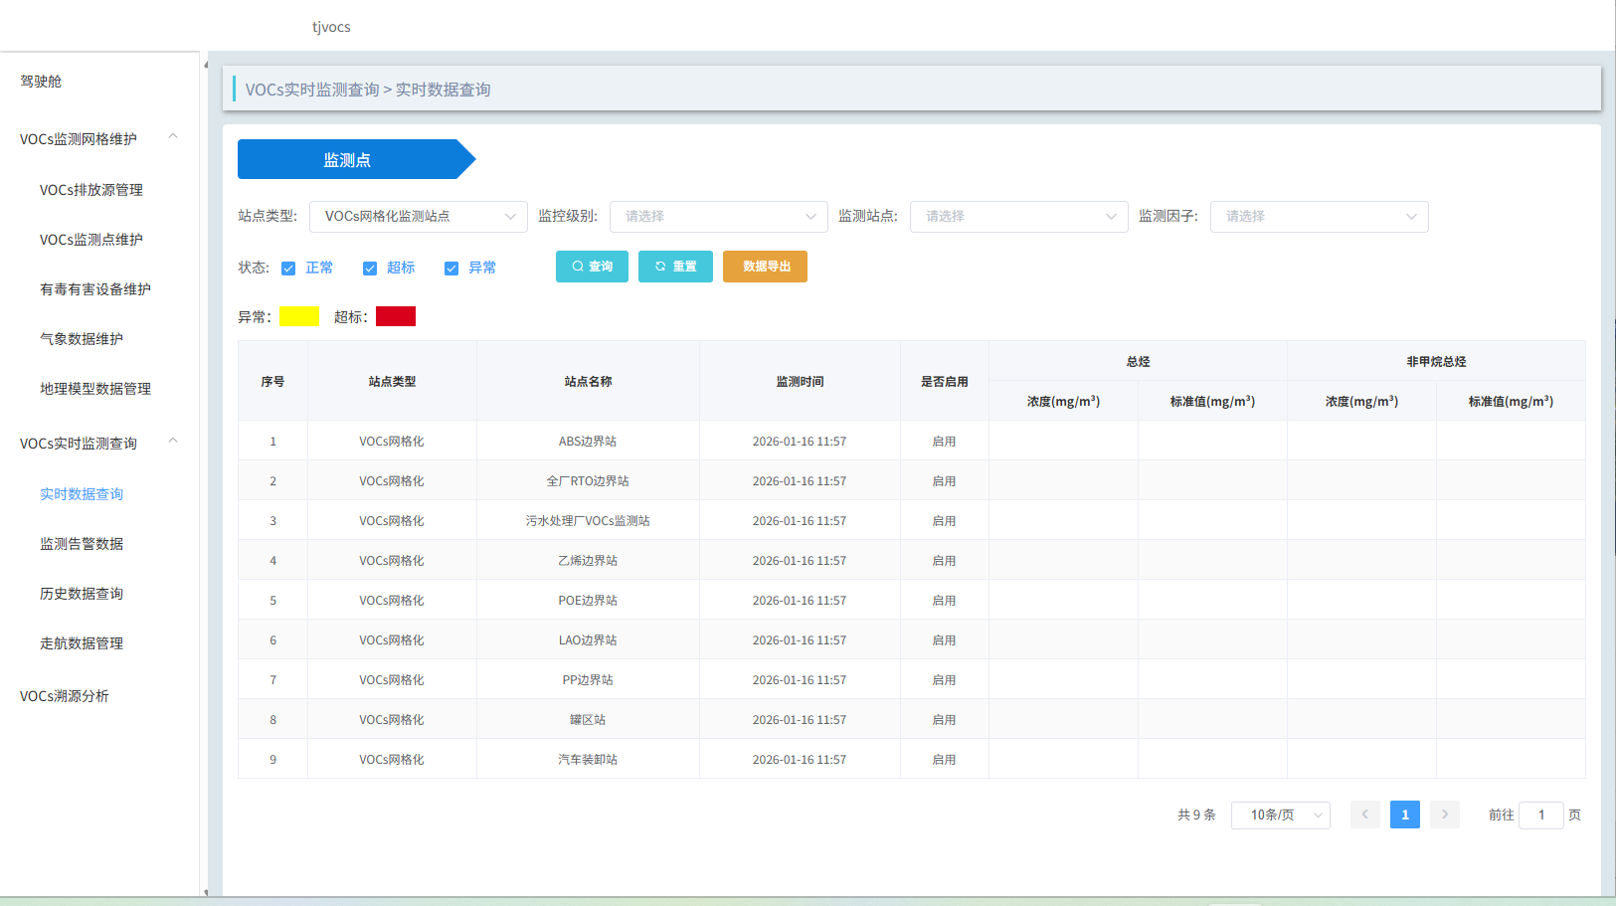
Task: Collapse the VOCs监测网格维护 menu arrow
Action: (x=173, y=137)
